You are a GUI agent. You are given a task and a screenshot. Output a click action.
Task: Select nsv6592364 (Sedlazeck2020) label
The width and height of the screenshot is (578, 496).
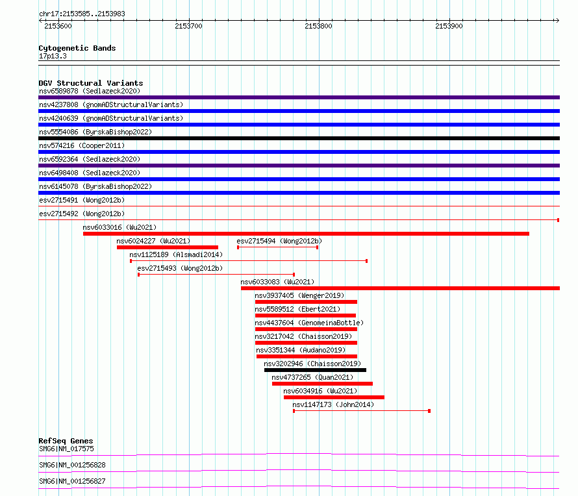(90, 159)
